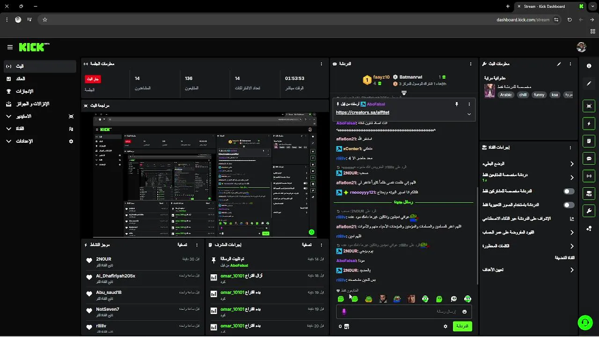The width and height of the screenshot is (599, 337).
Task: Open the green headset support button
Action: (584, 322)
